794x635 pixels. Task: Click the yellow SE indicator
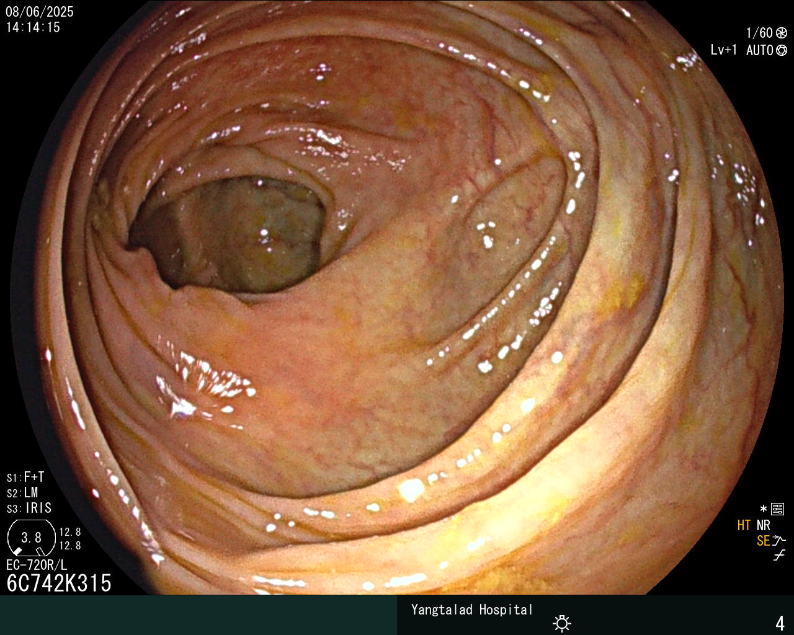click(x=764, y=541)
